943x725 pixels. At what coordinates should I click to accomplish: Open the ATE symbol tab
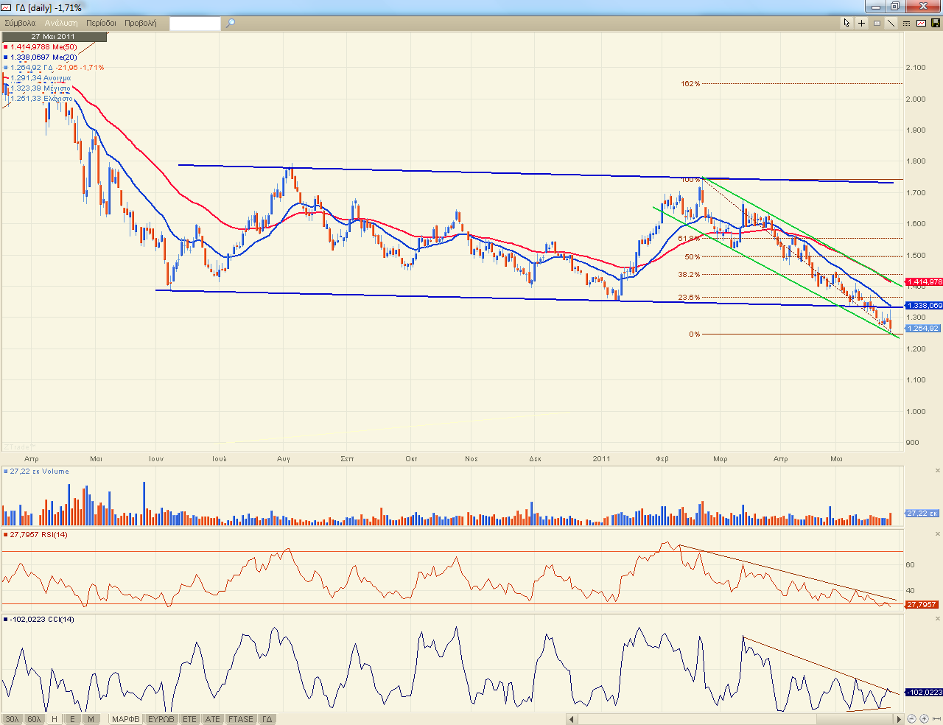(213, 719)
